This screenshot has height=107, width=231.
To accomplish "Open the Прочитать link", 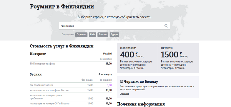I will [x=124, y=94].
